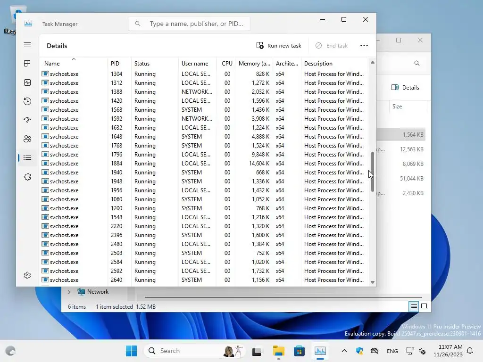This screenshot has width=483, height=362.
Task: Open the Startup apps icon in sidebar
Action: (27, 120)
